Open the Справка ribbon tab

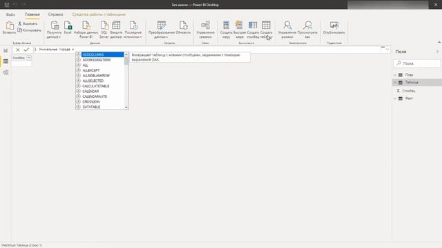click(x=55, y=14)
